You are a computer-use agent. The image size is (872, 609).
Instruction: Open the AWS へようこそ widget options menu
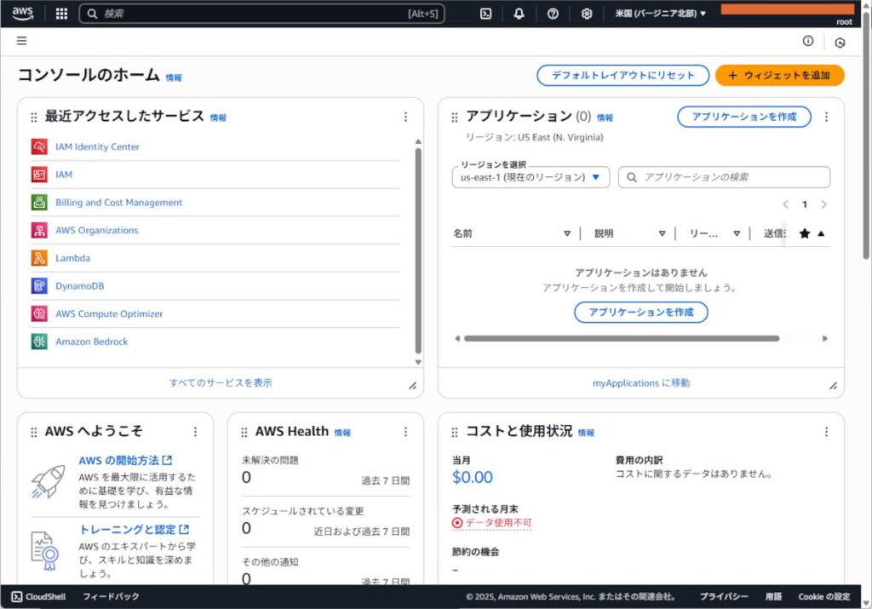(x=195, y=432)
